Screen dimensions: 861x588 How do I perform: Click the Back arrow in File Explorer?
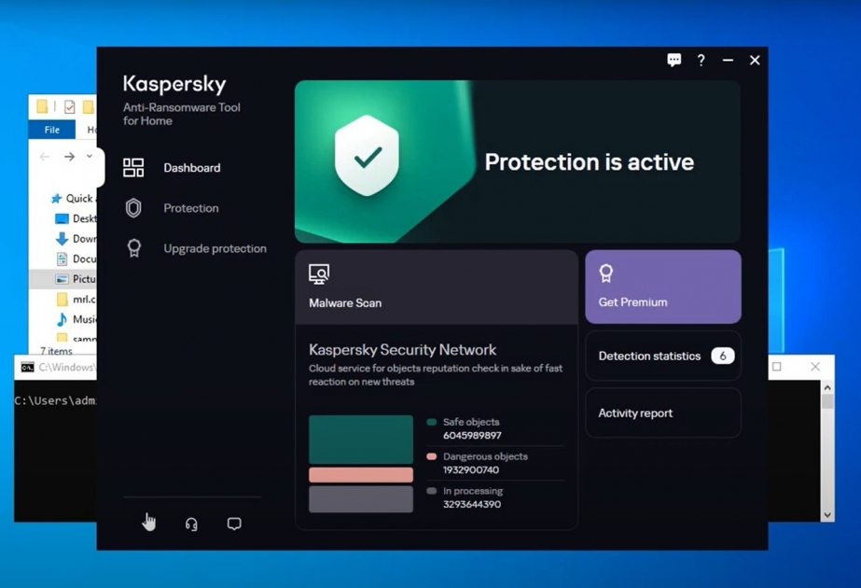tap(45, 157)
